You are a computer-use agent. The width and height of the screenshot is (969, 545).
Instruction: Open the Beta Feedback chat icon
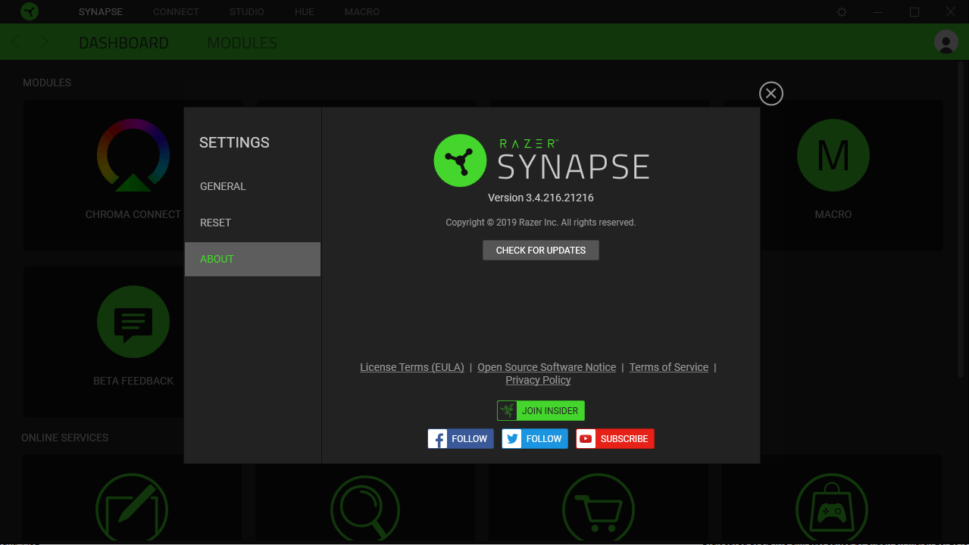133,322
